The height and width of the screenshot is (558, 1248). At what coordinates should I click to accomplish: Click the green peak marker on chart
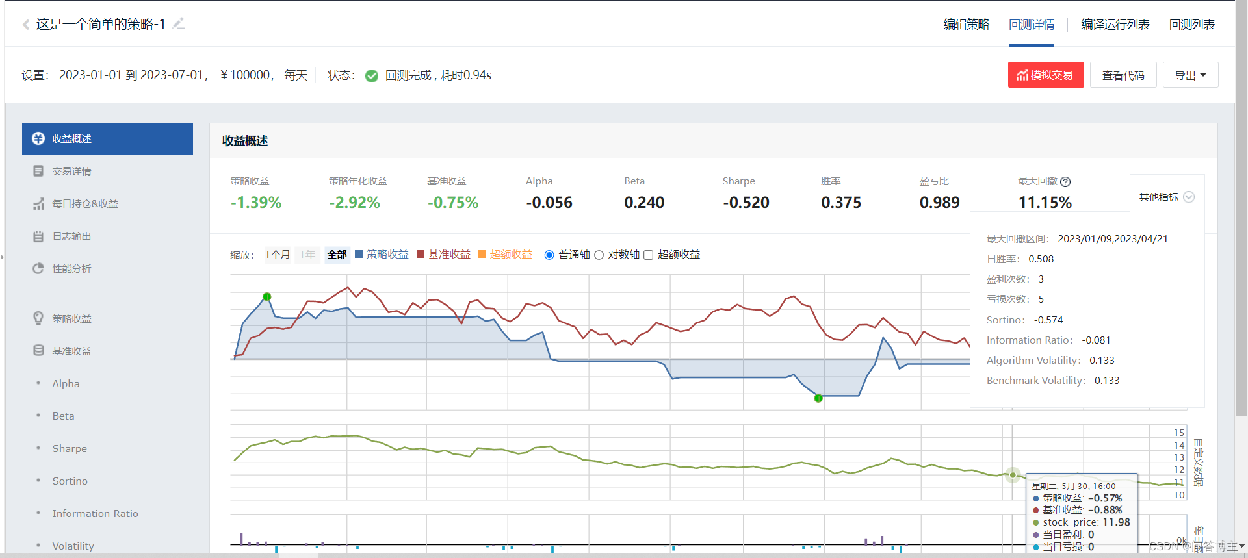(x=266, y=297)
